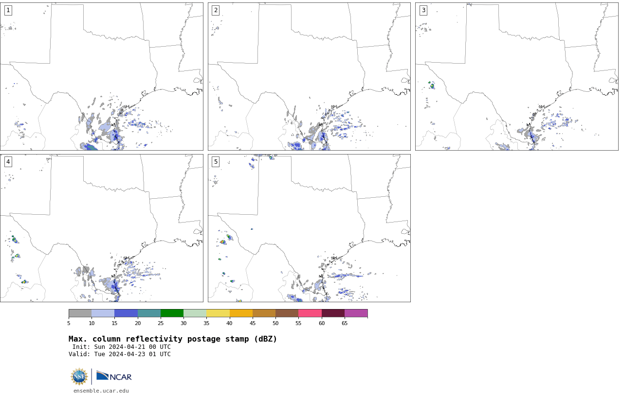Viewport: 623px width, 396px height.
Task: Click the colorbar tick label 50
Action: point(275,323)
